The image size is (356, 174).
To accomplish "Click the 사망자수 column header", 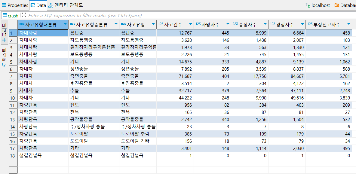I will click(213, 24).
